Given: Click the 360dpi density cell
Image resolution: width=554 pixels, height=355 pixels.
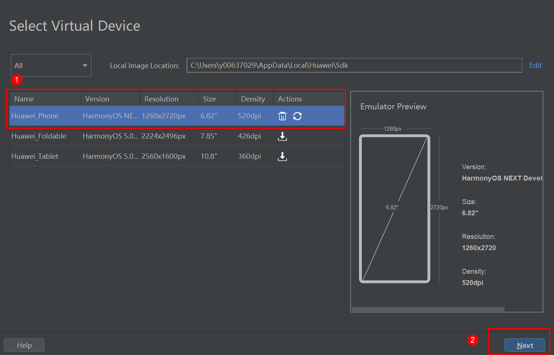Looking at the screenshot, I should 250,156.
